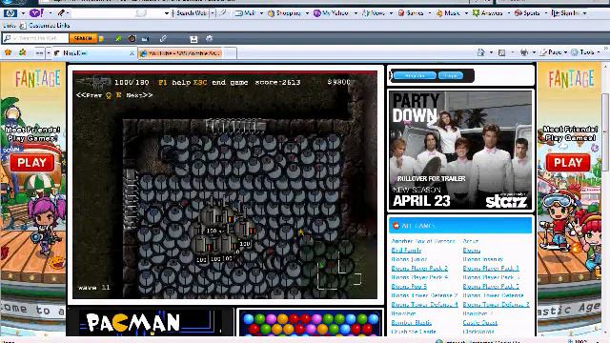The width and height of the screenshot is (610, 343).
Task: Click the pencil icon in the Yahoo toolbar
Action: point(61,13)
